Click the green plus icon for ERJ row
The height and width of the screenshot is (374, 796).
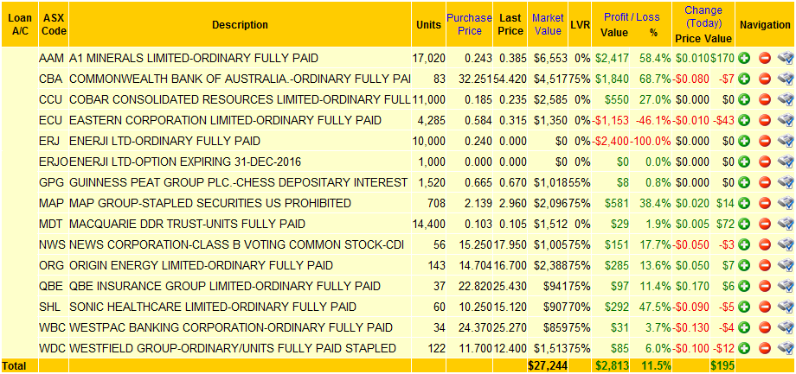[x=744, y=141]
